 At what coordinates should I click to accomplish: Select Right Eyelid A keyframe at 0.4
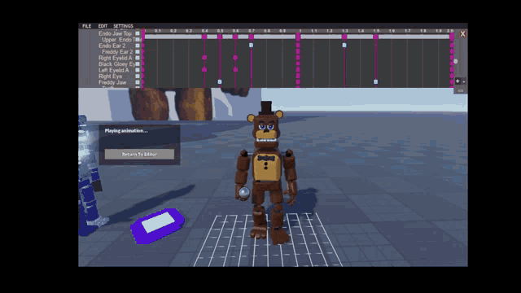(204, 58)
